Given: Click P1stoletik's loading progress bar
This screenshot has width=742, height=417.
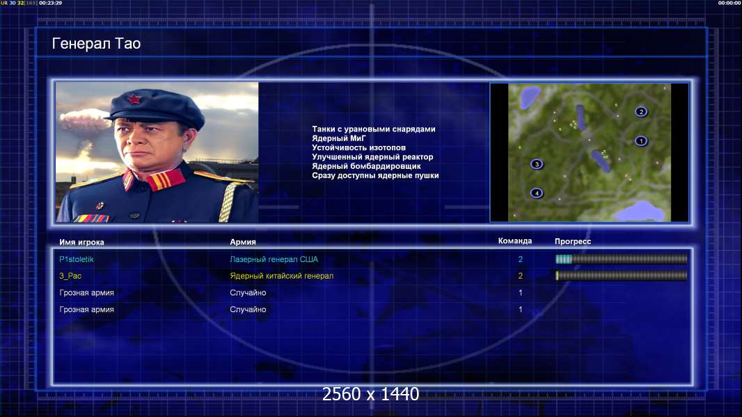Looking at the screenshot, I should (621, 259).
